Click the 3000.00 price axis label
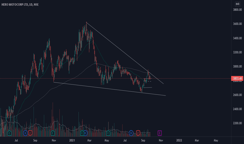Viewport: 244px width, 144px height. point(237,67)
